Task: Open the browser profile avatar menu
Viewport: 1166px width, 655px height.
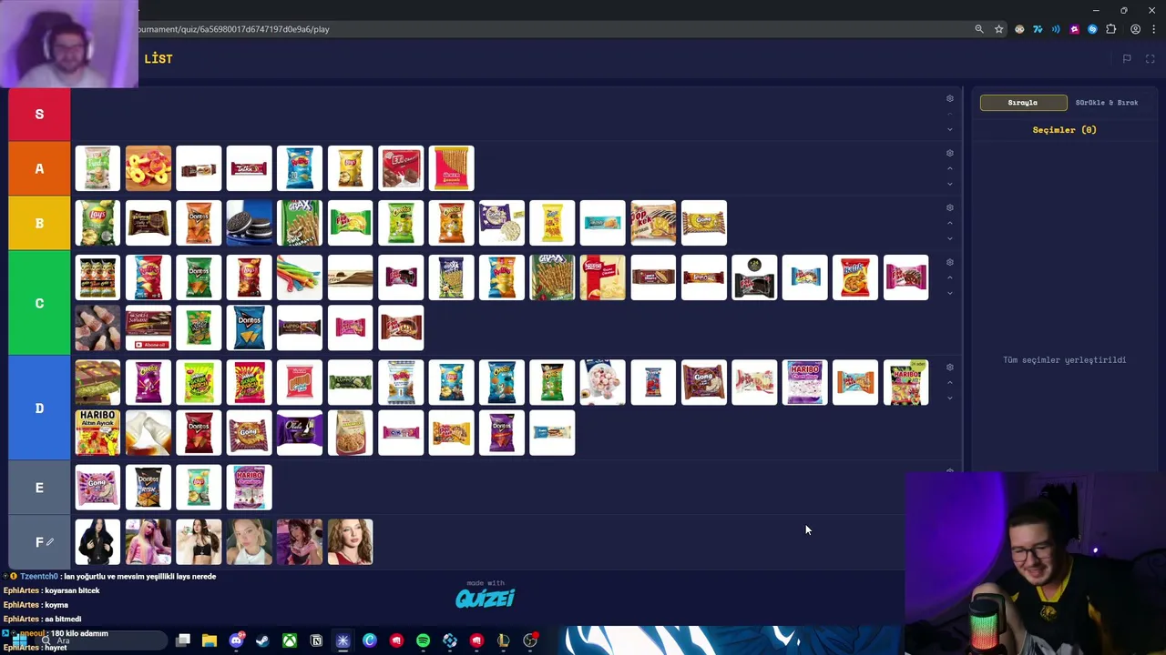Action: 1135,29
